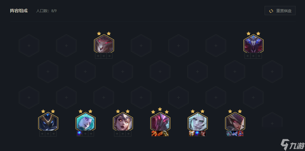Click the middle empty item slot under the pale woman champion
The width and height of the screenshot is (305, 151).
(x=123, y=133)
